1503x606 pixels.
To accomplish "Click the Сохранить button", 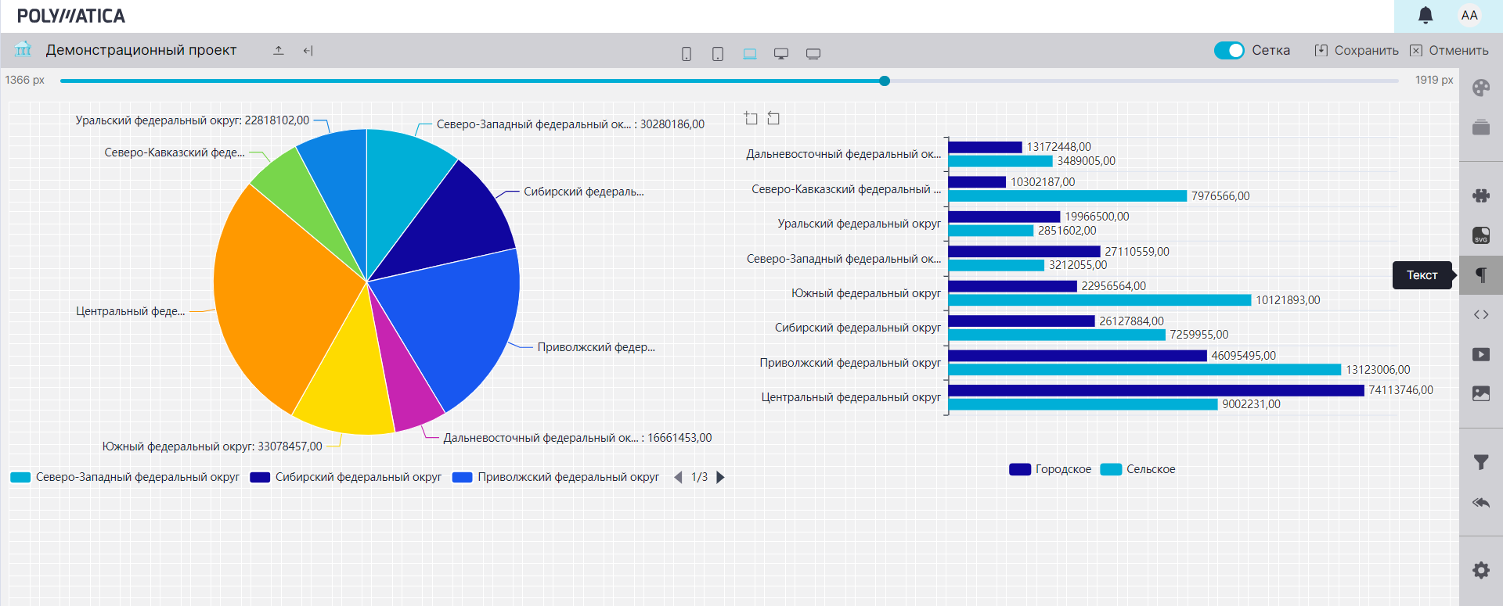I will tap(1357, 50).
